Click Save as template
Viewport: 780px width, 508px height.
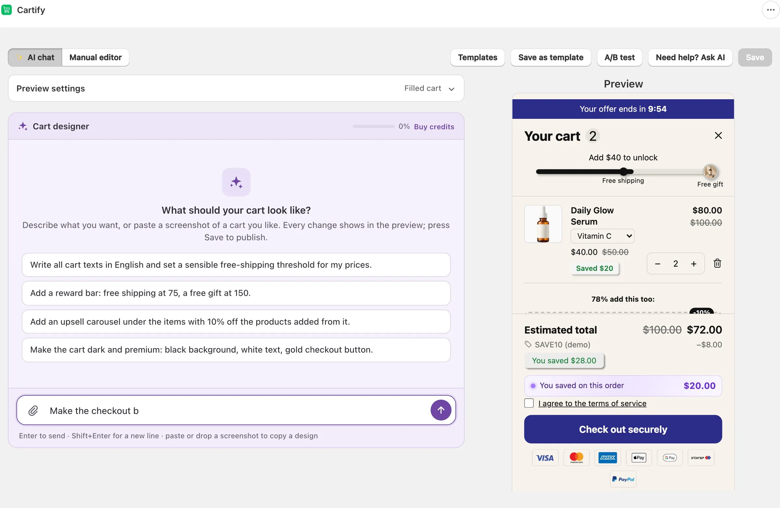pyautogui.click(x=551, y=57)
